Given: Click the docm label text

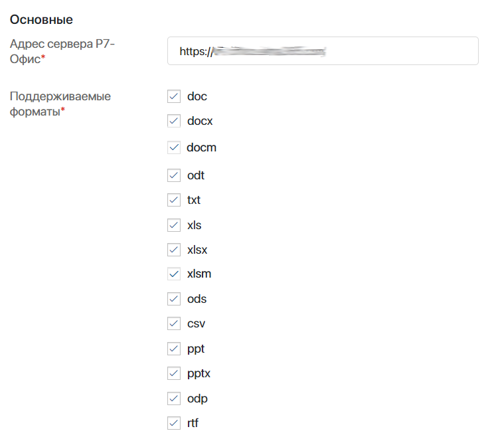Looking at the screenshot, I should tap(201, 147).
